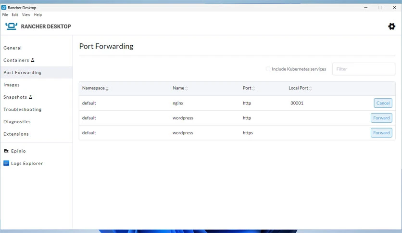This screenshot has width=402, height=233.
Task: Click the Logs Explorer extension icon
Action: (6, 163)
